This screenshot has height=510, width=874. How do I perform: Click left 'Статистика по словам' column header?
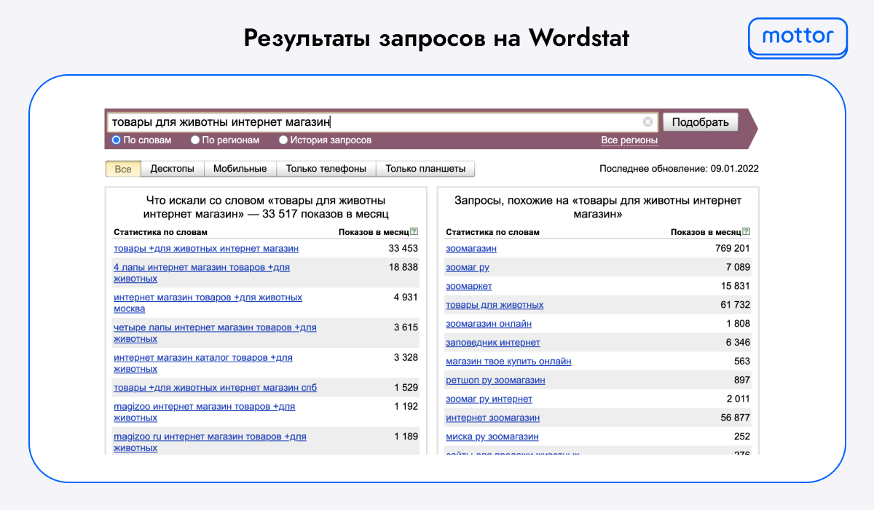point(160,232)
